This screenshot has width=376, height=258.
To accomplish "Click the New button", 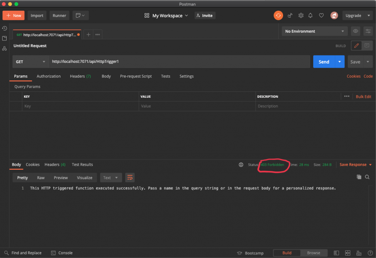I will (x=14, y=15).
